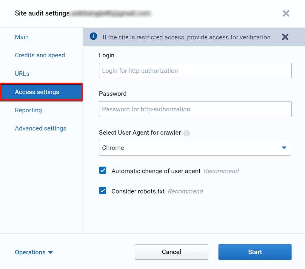Open Advanced settings
305x269 pixels.
40,128
